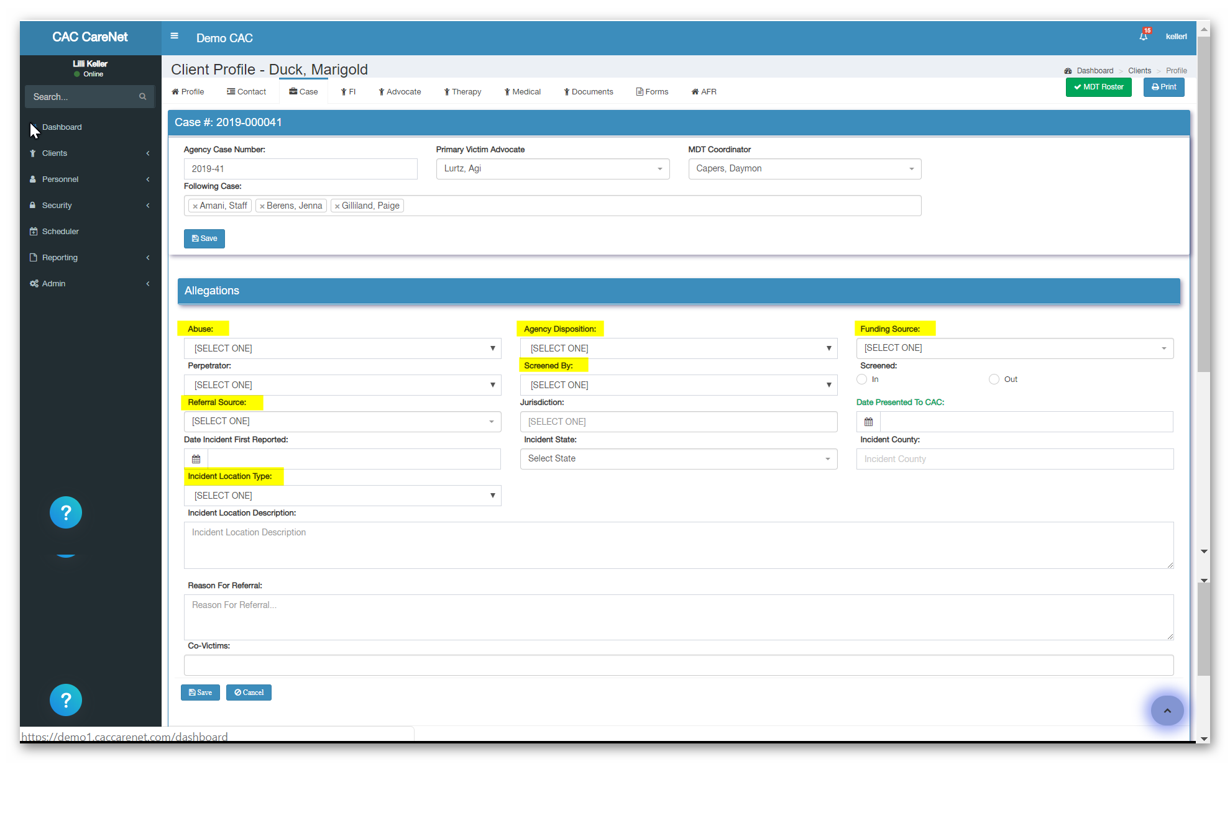This screenshot has width=1230, height=813.
Task: Remove Amani, Staff tag with x
Action: click(195, 206)
